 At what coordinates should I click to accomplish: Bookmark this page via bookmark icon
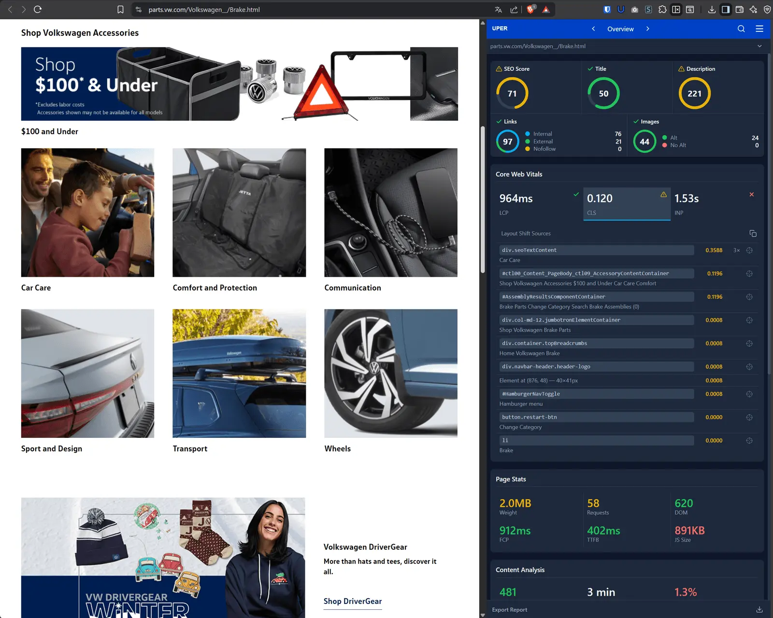pyautogui.click(x=121, y=9)
